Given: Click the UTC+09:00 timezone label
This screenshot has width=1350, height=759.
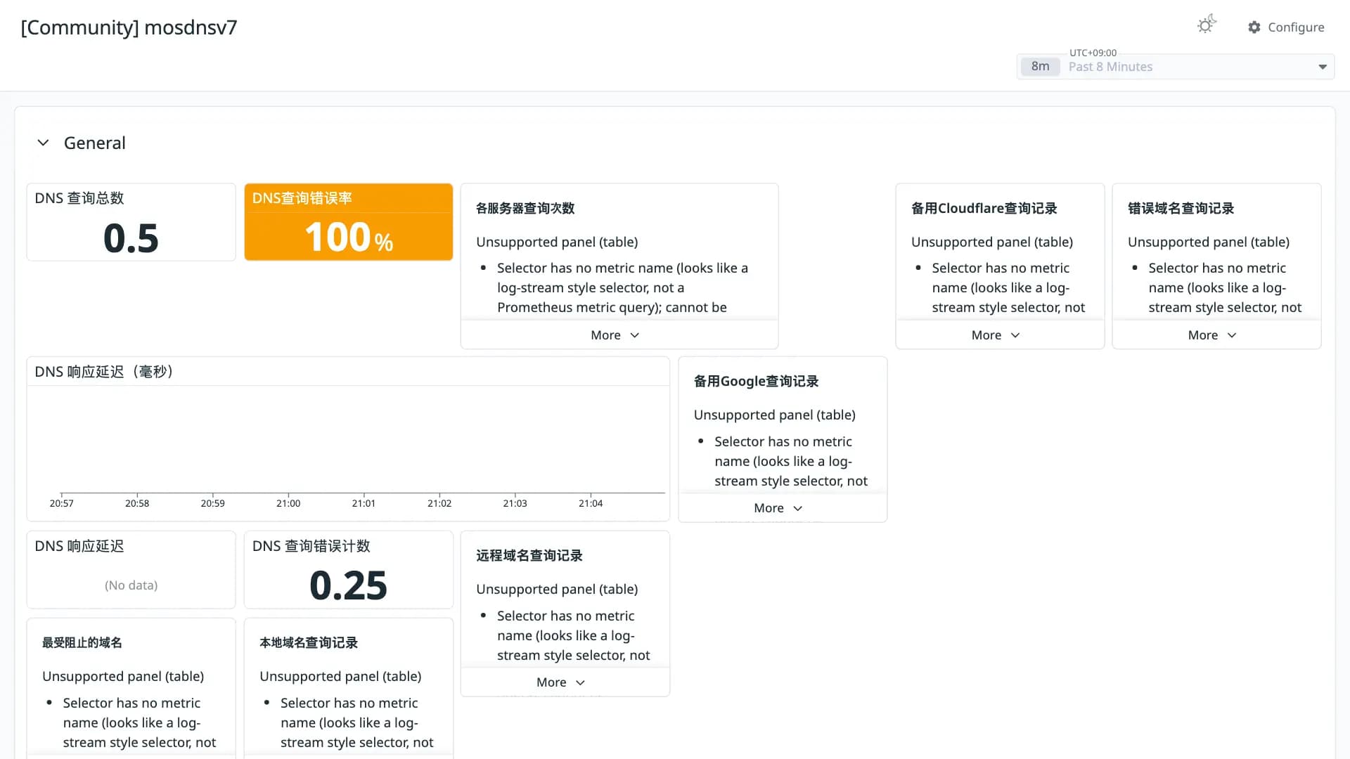Looking at the screenshot, I should click(1093, 53).
